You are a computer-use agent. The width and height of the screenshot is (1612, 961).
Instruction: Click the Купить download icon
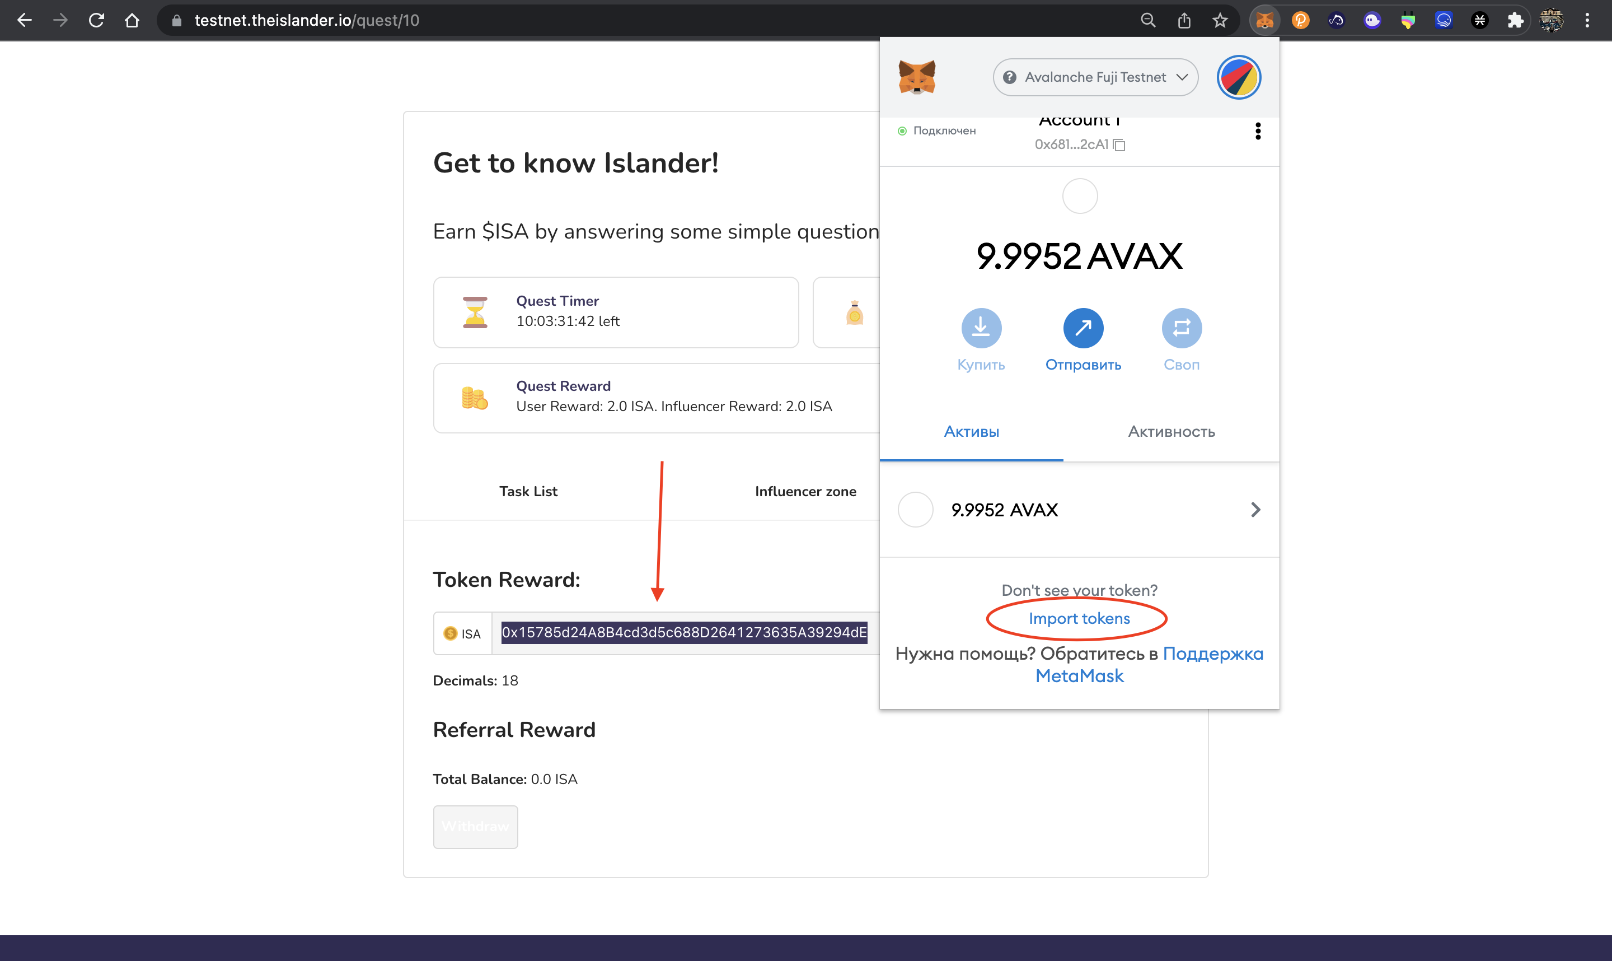(981, 328)
